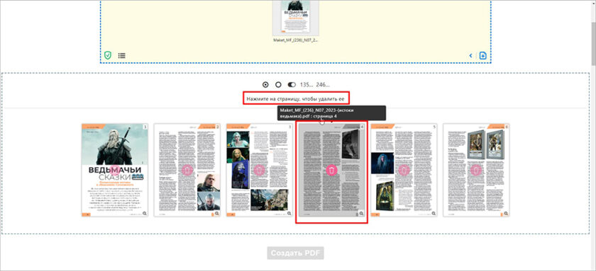
Task: Flip the toggle switch beside 135...
Action: click(x=292, y=85)
